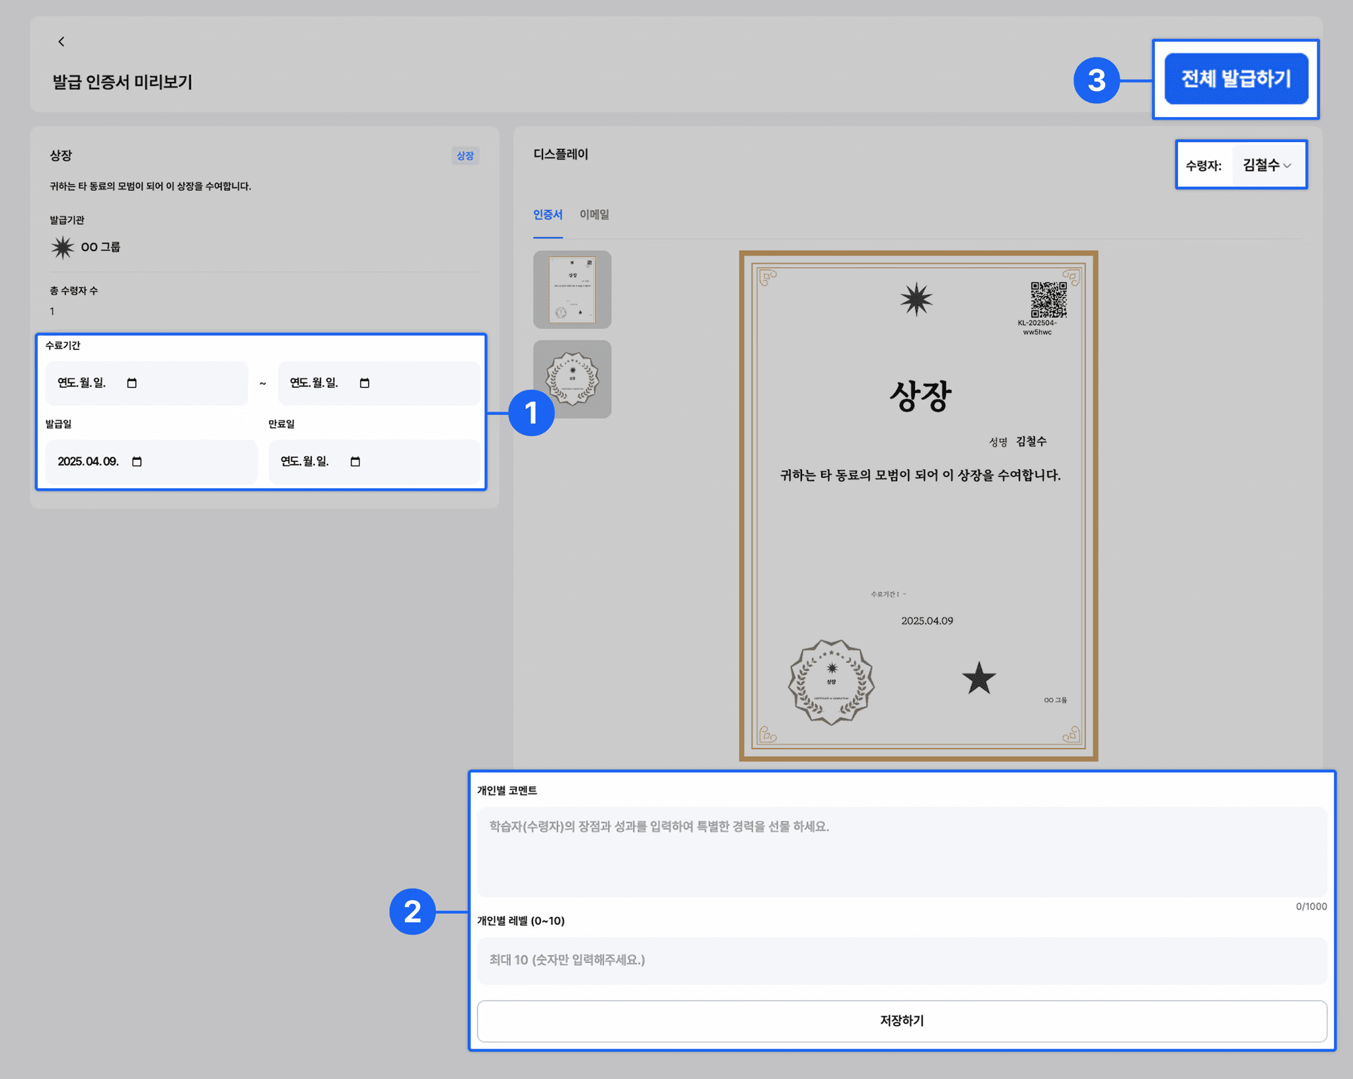Click the black star on certificate
This screenshot has width=1353, height=1079.
tap(978, 679)
